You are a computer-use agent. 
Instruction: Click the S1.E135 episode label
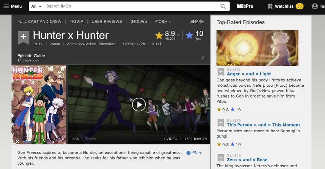coord(234,120)
